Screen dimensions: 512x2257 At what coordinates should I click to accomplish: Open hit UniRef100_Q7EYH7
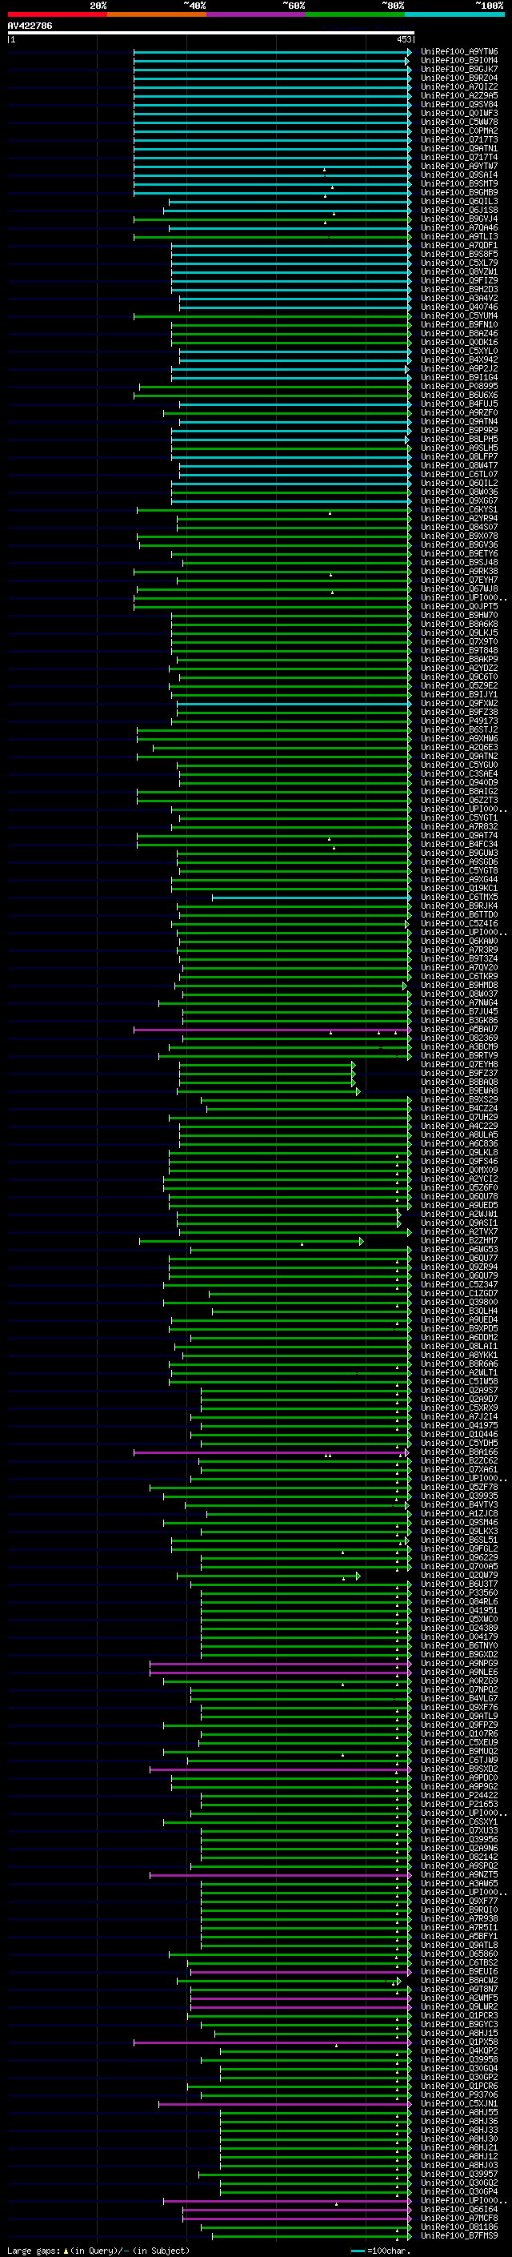(x=459, y=580)
